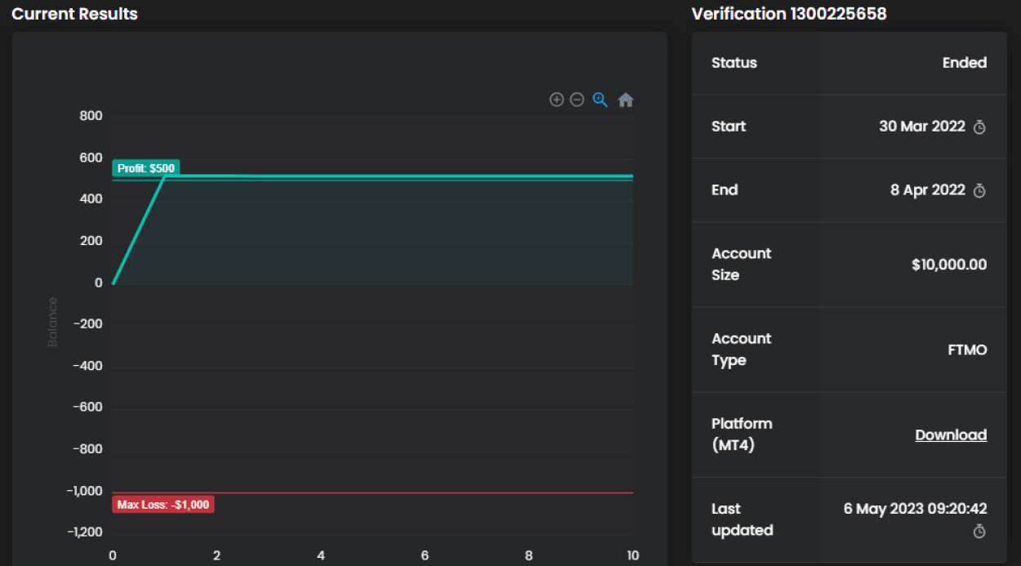Select the Verification 1300225658 heading
This screenshot has width=1021, height=566.
pos(788,14)
